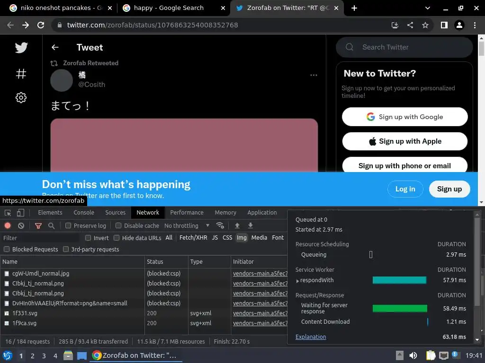Switch to the Sources tab
The image size is (485, 363).
coord(116,212)
